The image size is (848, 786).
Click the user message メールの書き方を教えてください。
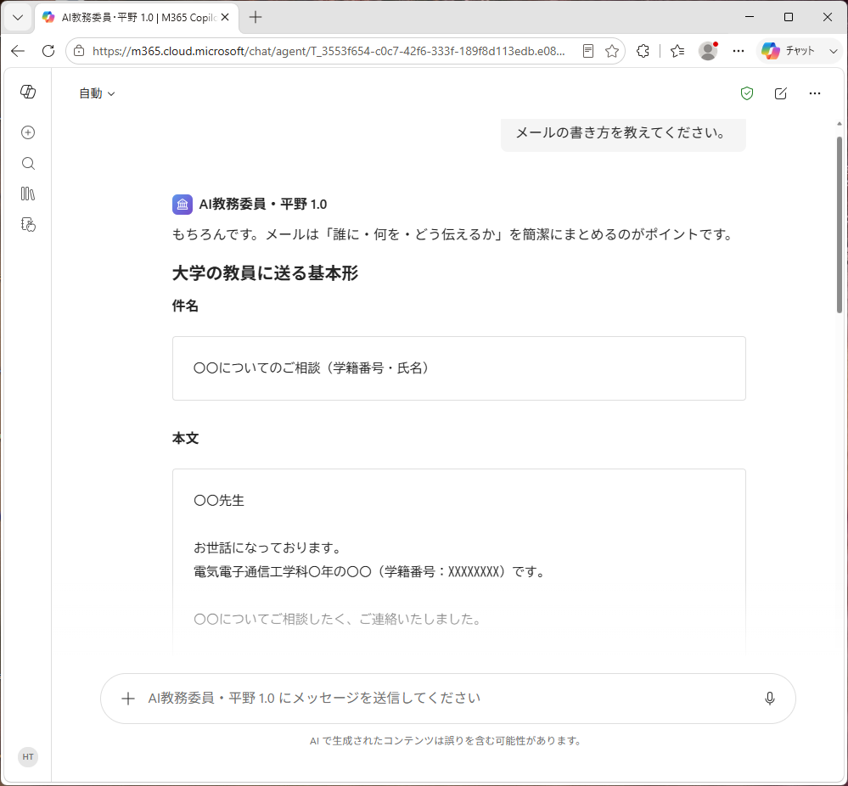point(623,133)
